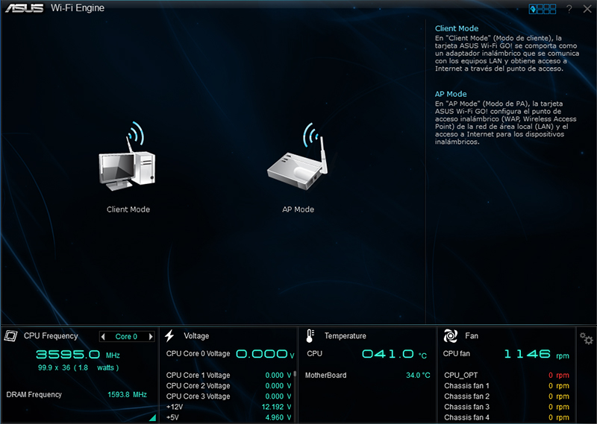Click the Chassis fan 4 row
The image size is (597, 424).
507,417
